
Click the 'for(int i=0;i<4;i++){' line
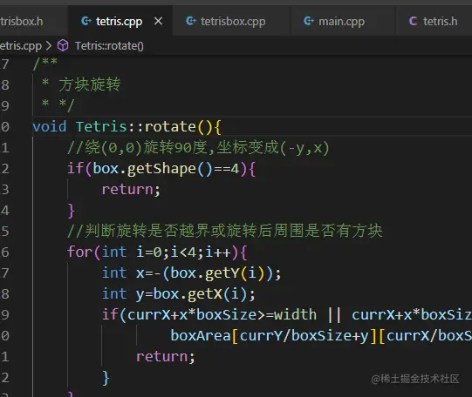click(157, 252)
